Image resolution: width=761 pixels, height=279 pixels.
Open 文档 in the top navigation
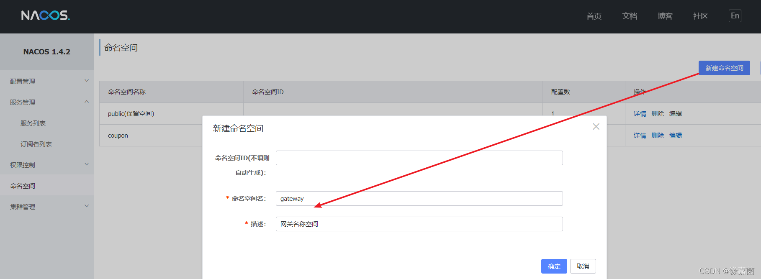pyautogui.click(x=630, y=16)
